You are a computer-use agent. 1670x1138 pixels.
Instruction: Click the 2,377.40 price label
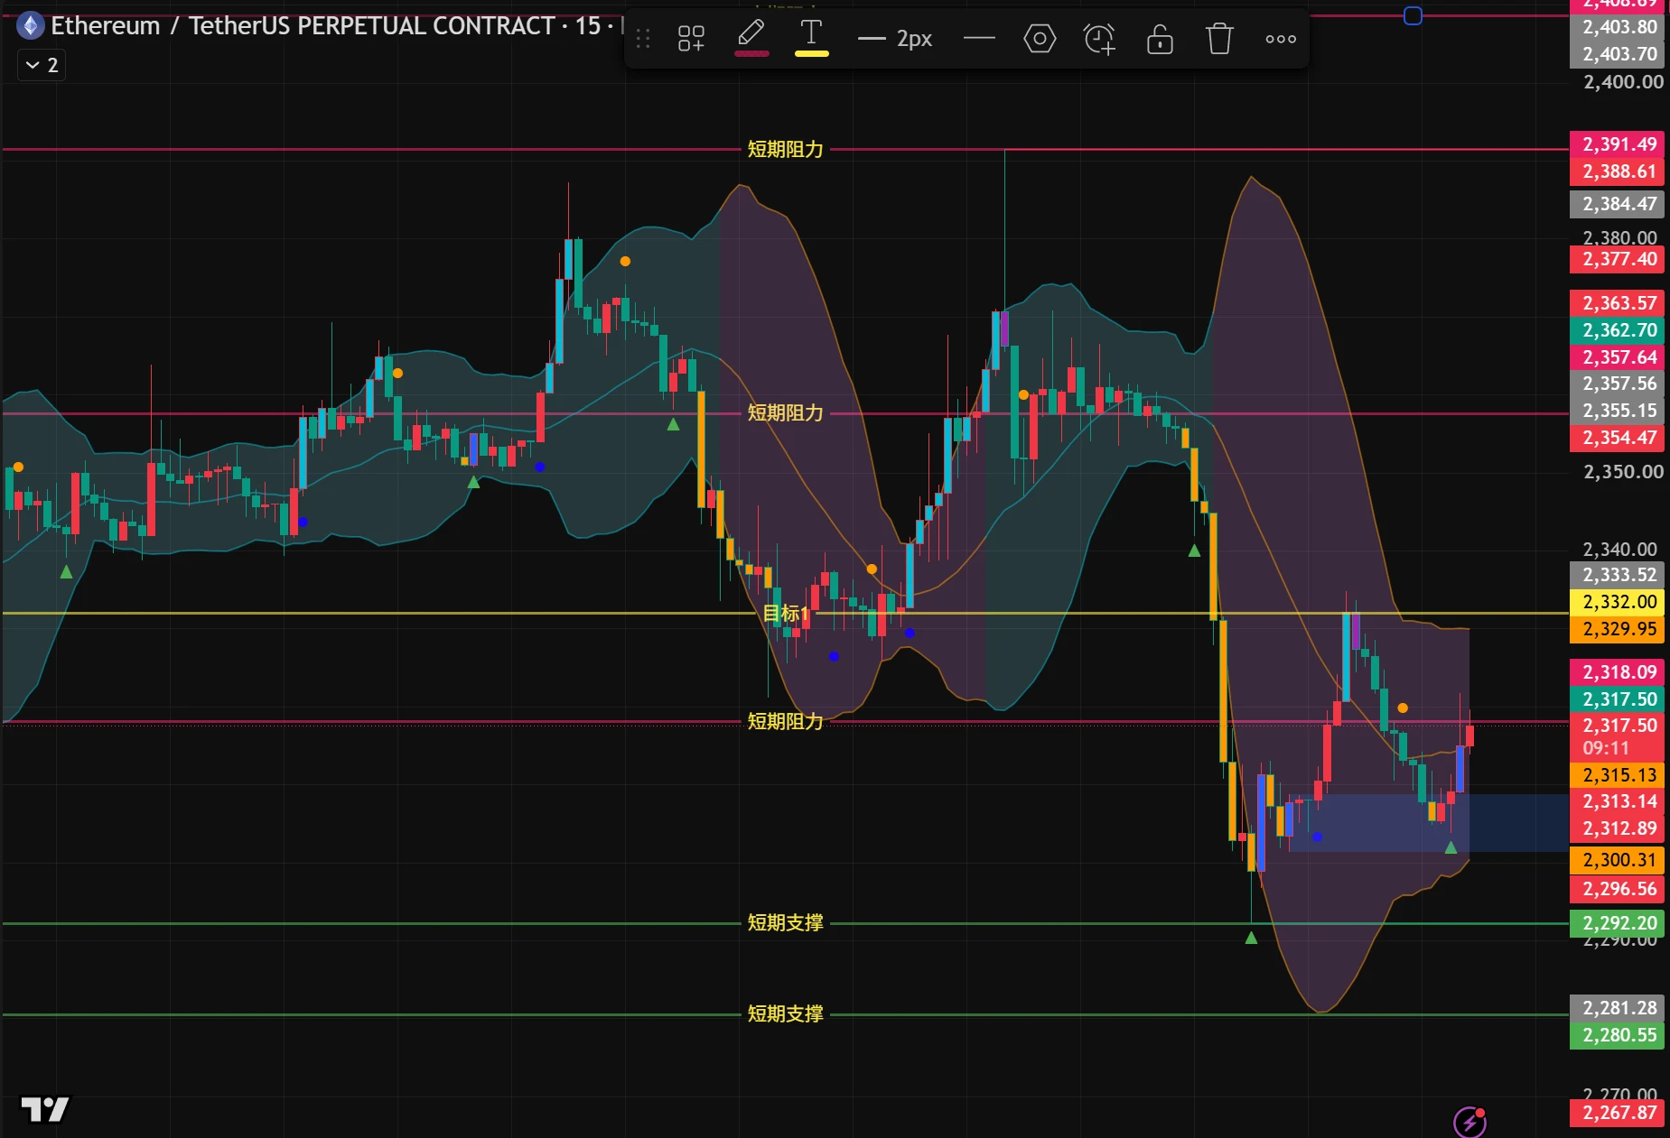tap(1619, 259)
